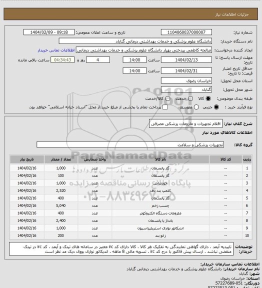Viewport: 262px width, 288px height.
Task: Click the announcement date field 1404/02/09 - 09:18
Action: pos(49,32)
